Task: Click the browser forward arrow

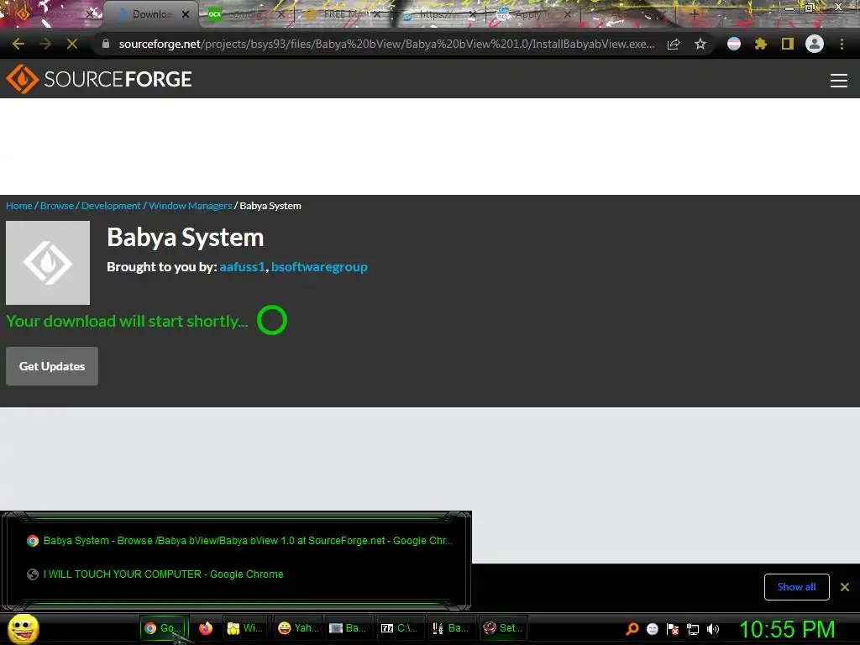Action: click(x=45, y=44)
